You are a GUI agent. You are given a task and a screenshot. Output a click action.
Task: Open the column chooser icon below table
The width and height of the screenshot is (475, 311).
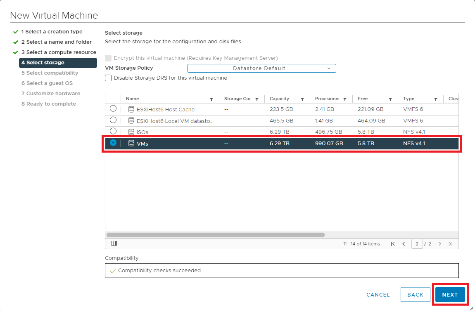pyautogui.click(x=114, y=244)
